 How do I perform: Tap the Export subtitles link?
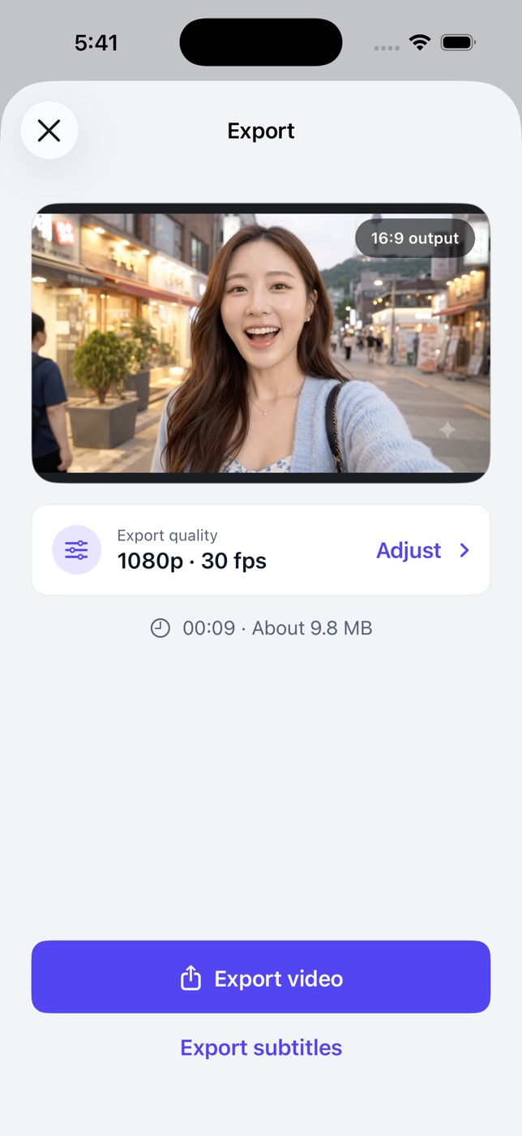pyautogui.click(x=261, y=1048)
